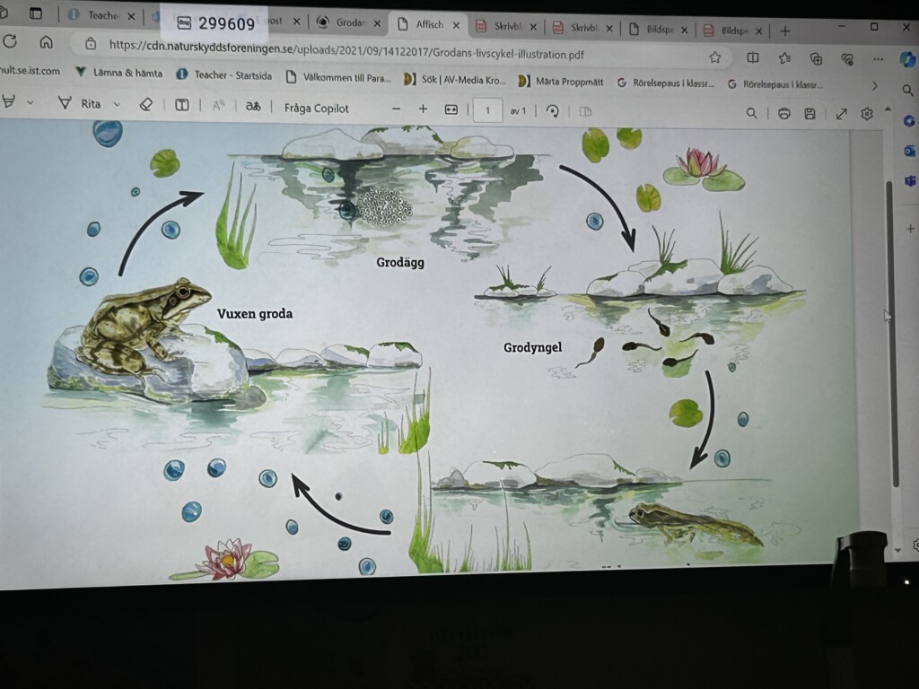
Task: Refresh the browser page
Action: click(10, 41)
